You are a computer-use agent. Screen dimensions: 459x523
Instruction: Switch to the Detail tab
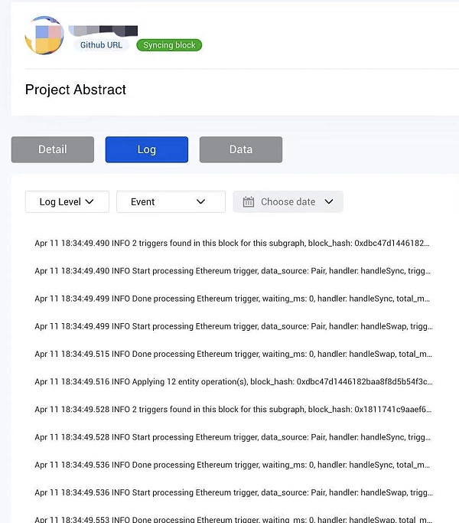coord(53,149)
